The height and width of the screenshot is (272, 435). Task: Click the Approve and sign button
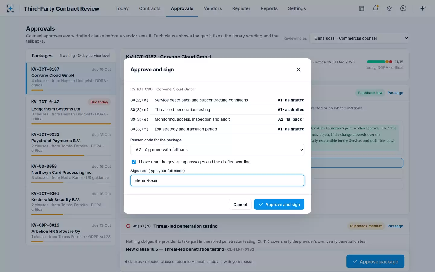click(279, 205)
